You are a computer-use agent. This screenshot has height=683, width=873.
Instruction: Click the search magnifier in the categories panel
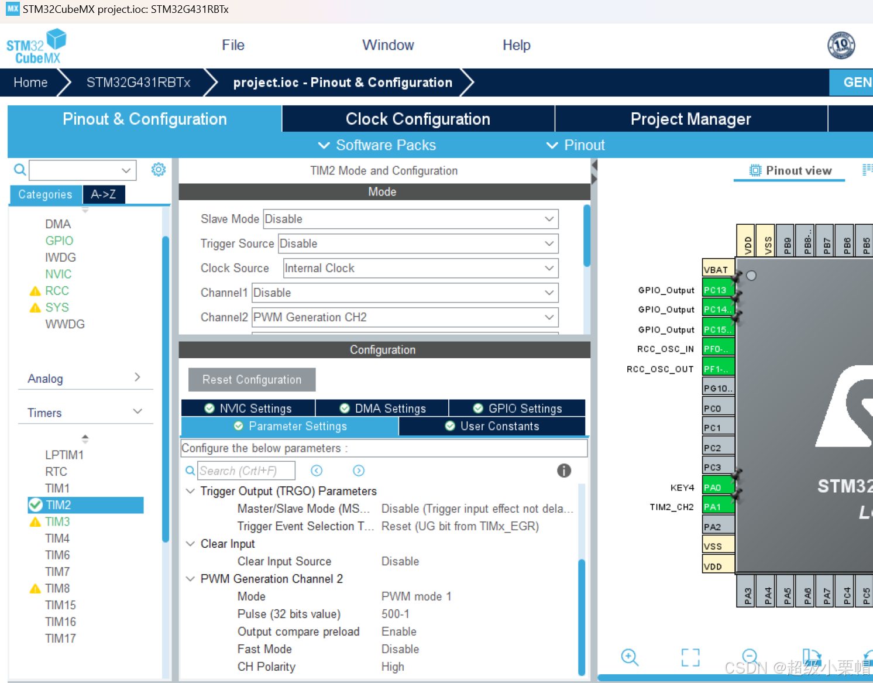click(20, 170)
